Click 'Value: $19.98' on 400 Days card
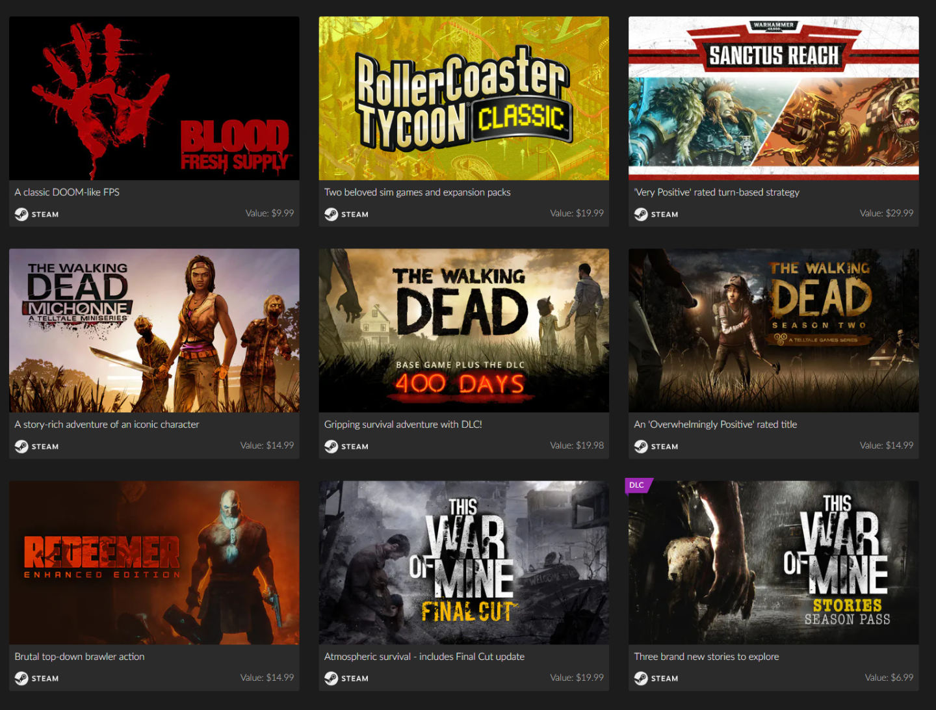The height and width of the screenshot is (710, 936). [577, 445]
